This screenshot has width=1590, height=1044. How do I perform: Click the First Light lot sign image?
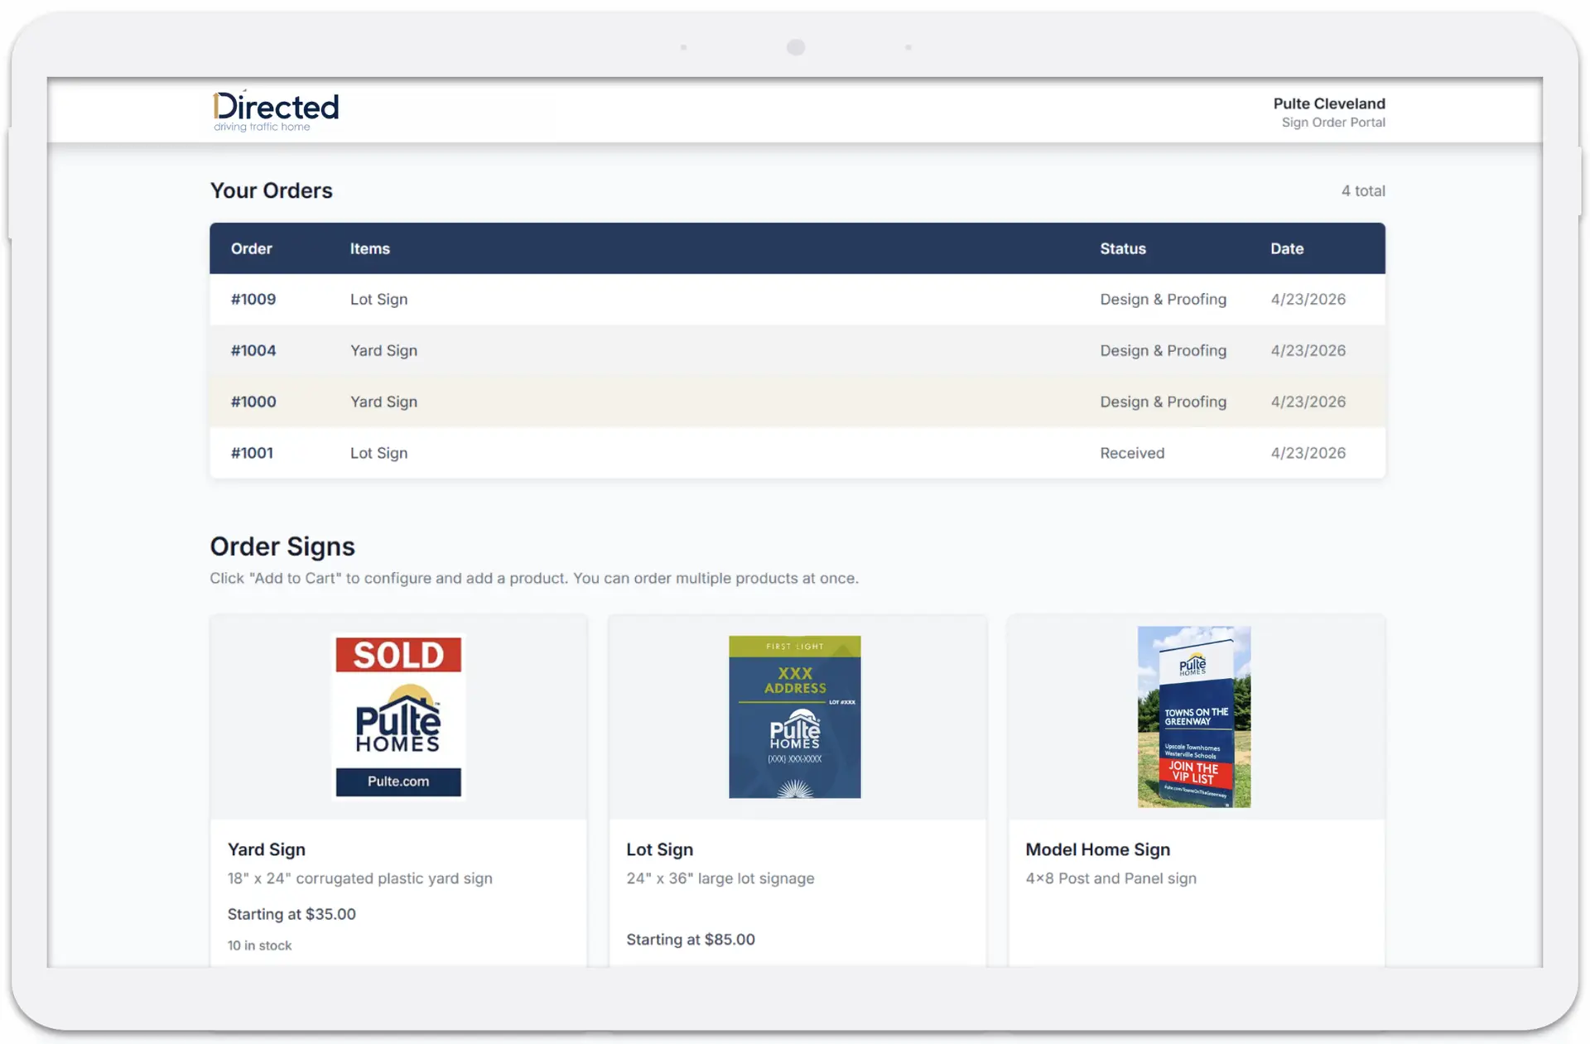794,717
